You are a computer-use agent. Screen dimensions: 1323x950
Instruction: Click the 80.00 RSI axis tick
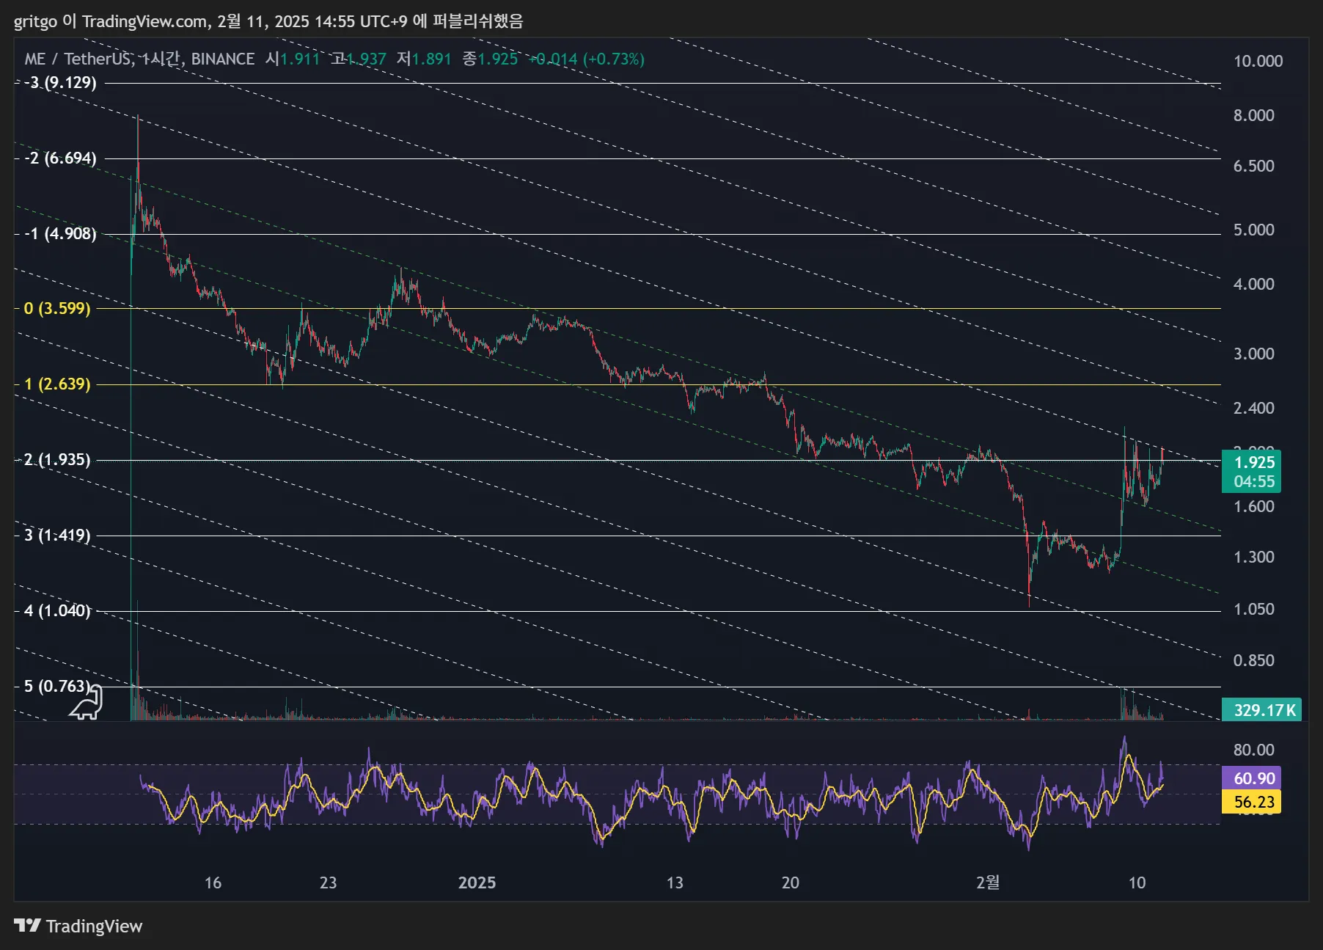(1253, 750)
